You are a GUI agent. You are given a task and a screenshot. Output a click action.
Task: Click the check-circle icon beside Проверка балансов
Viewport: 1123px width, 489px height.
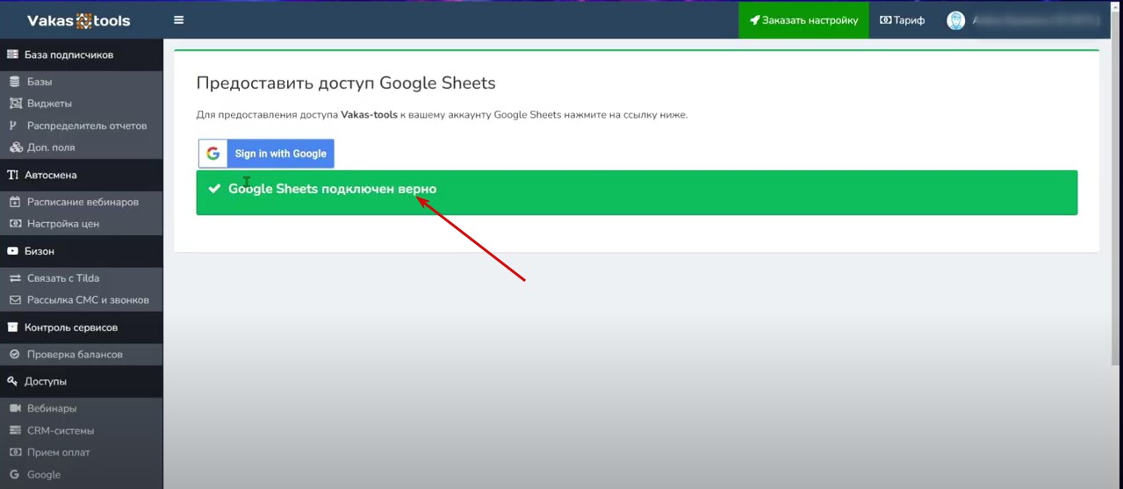click(x=14, y=355)
